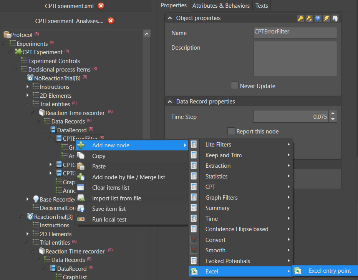Screen dimensions: 358x280
Task: Click the Description text box
Action: (x=295, y=59)
